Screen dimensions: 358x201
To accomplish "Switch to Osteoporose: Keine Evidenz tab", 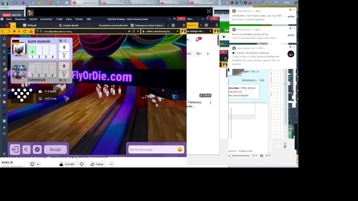I will pyautogui.click(x=147, y=25).
